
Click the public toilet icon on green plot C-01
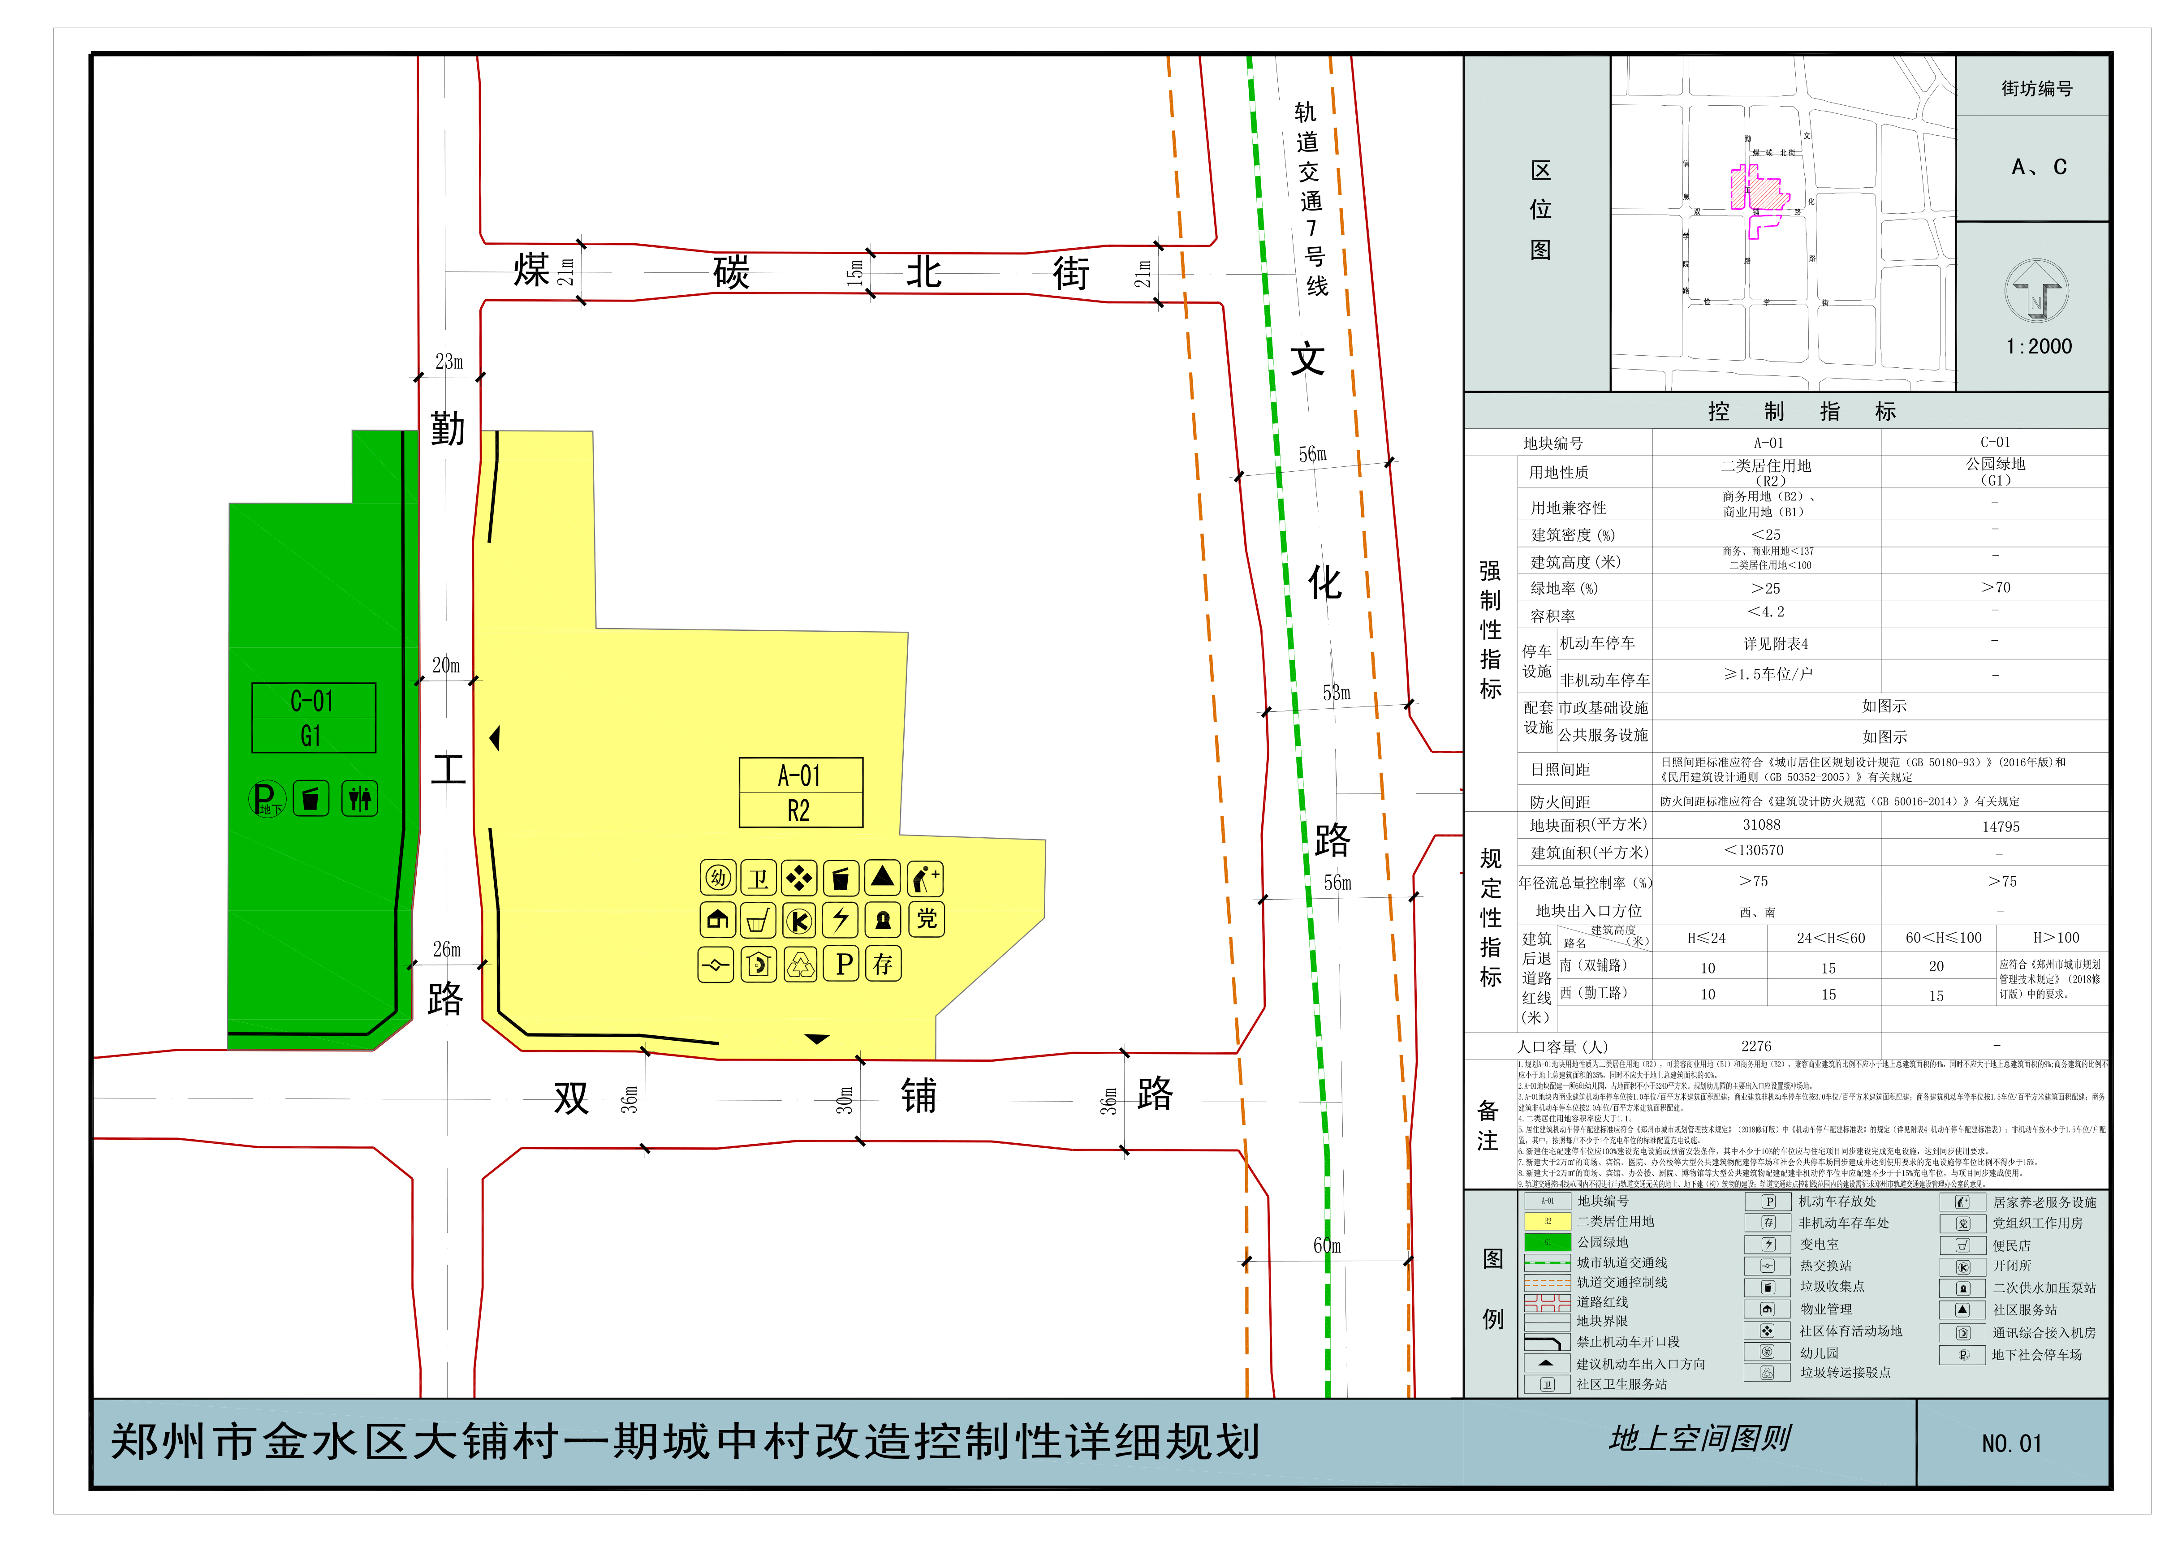(x=359, y=798)
